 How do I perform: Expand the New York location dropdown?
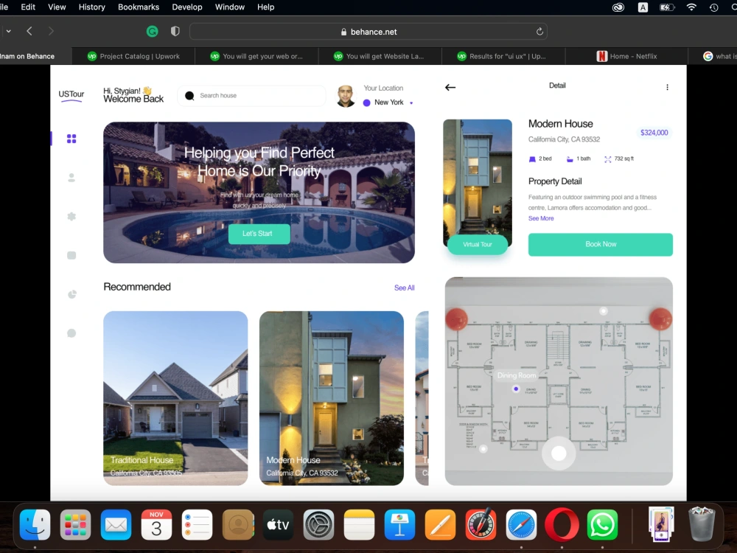tap(411, 102)
